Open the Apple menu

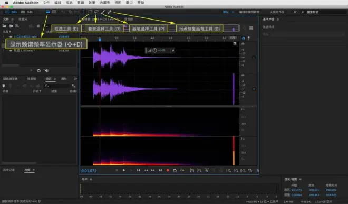point(6,3)
